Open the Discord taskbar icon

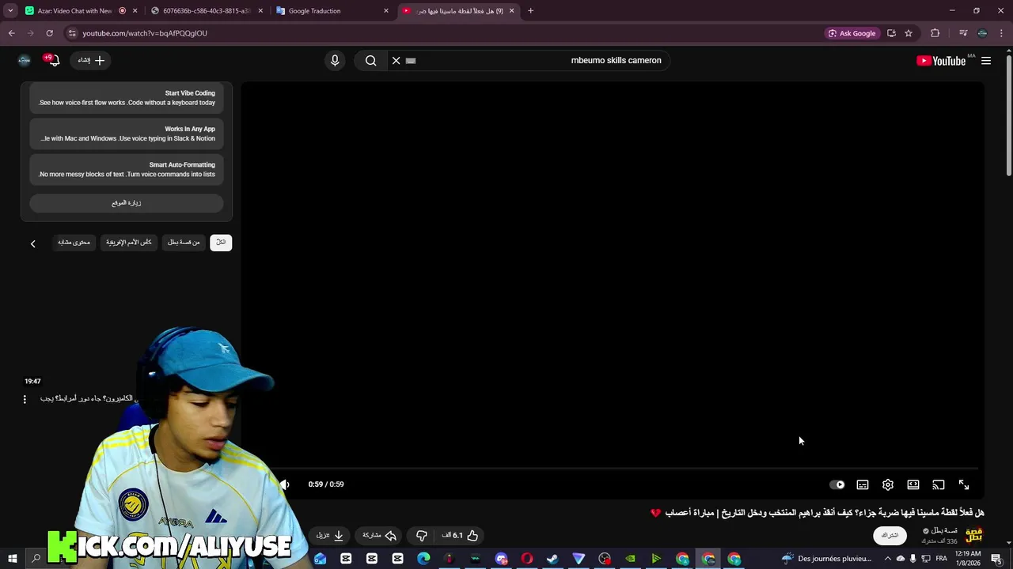[x=501, y=559]
